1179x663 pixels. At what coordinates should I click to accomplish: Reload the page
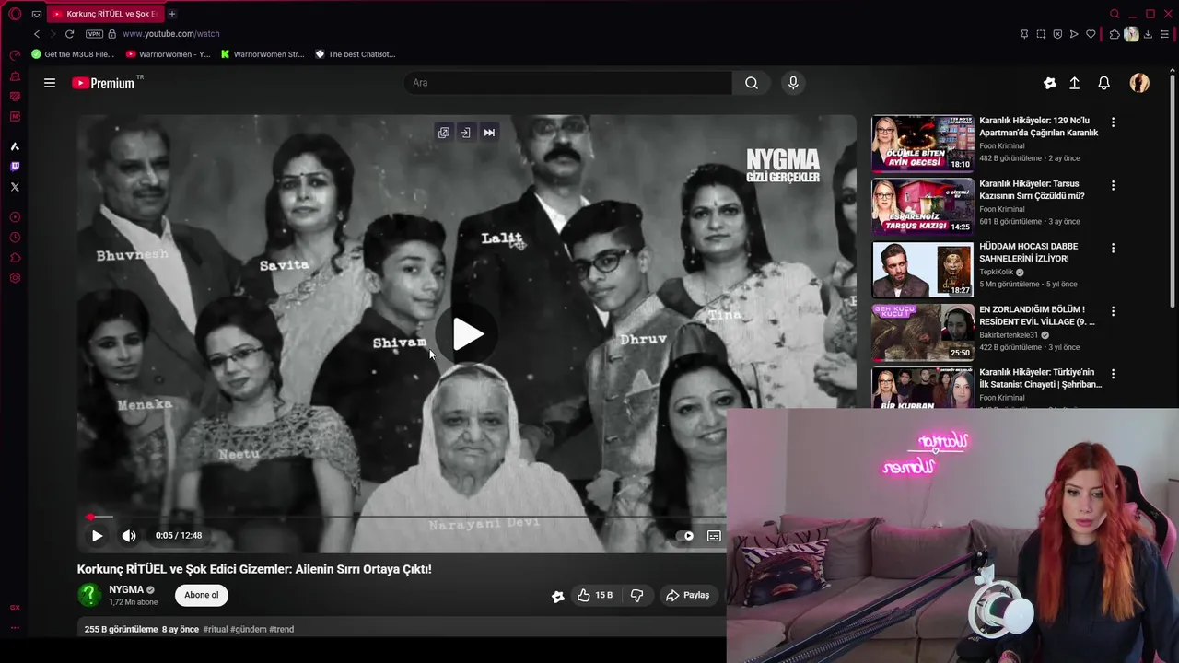click(69, 34)
